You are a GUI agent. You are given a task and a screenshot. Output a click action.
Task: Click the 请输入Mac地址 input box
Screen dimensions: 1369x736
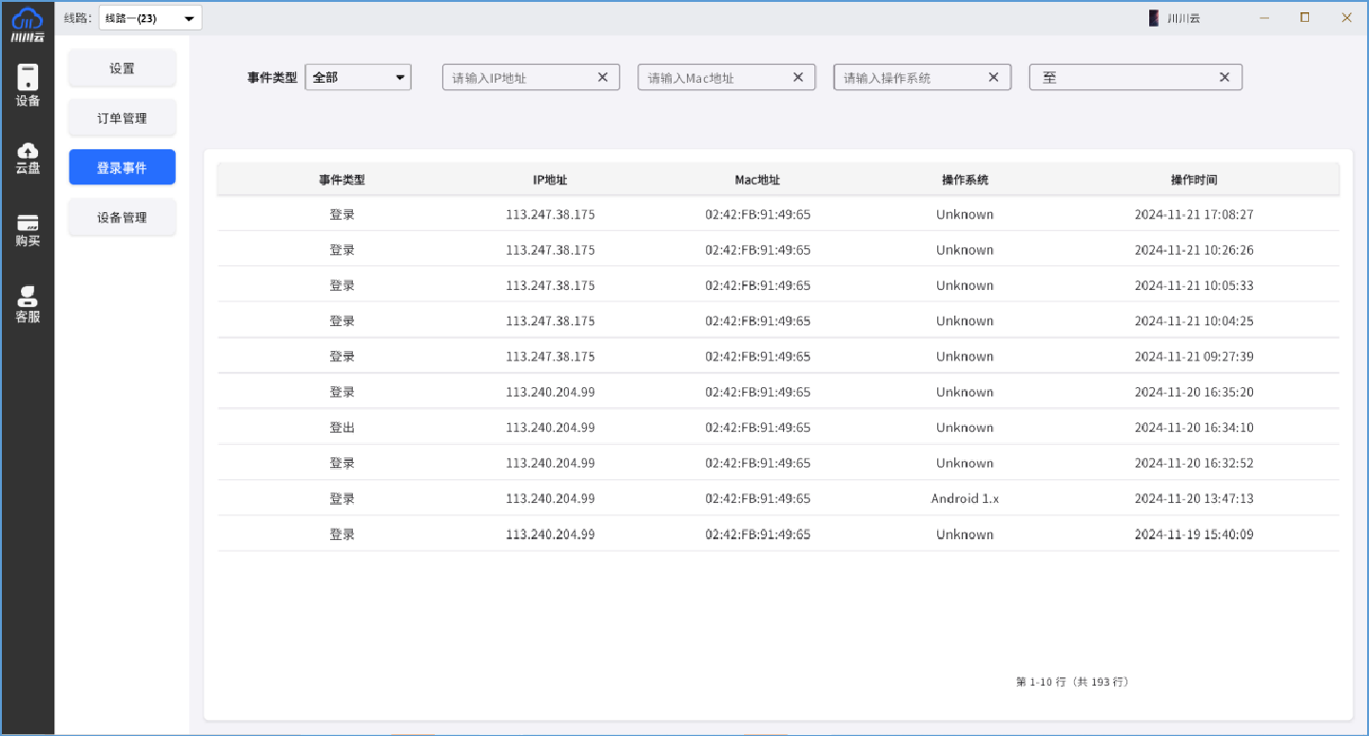tap(714, 77)
